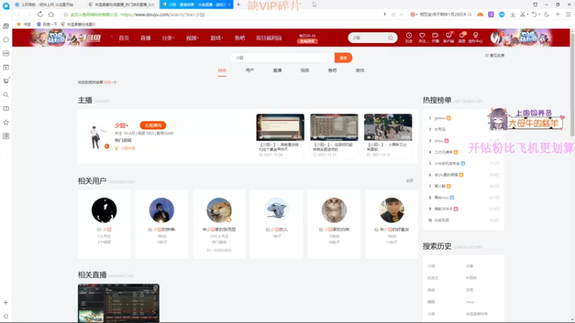The image size is (575, 323).
Task: Open 双旦福利回 navigation item
Action: pyautogui.click(x=269, y=38)
